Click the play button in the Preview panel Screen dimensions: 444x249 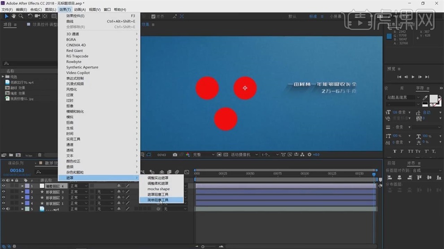pos(413,77)
